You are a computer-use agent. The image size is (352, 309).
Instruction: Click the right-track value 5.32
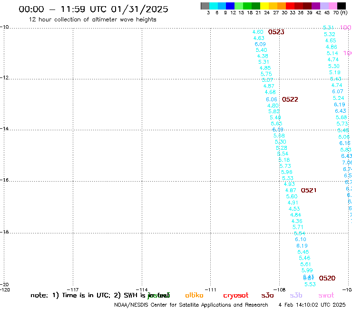tap(330, 34)
